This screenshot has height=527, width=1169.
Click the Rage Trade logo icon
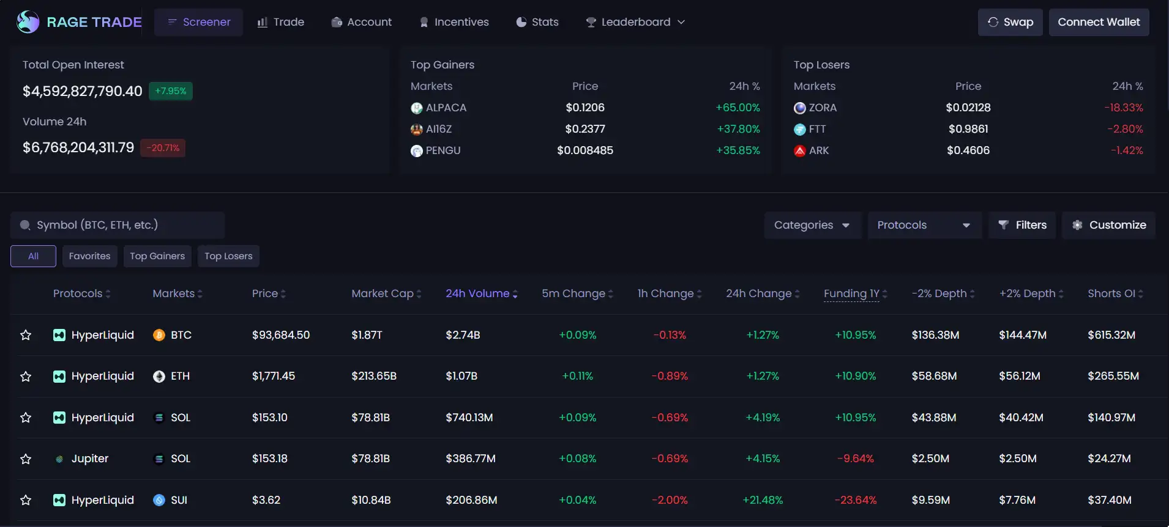[28, 22]
